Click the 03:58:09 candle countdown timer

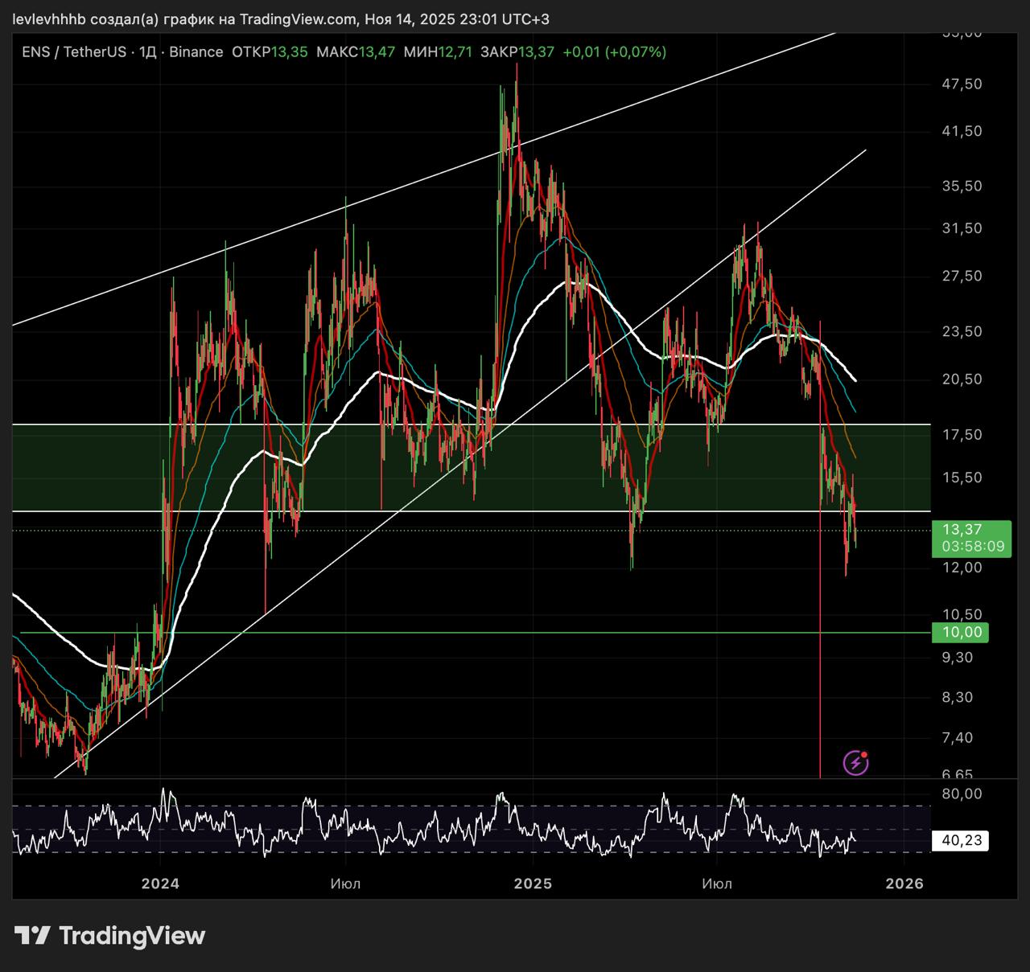(973, 547)
